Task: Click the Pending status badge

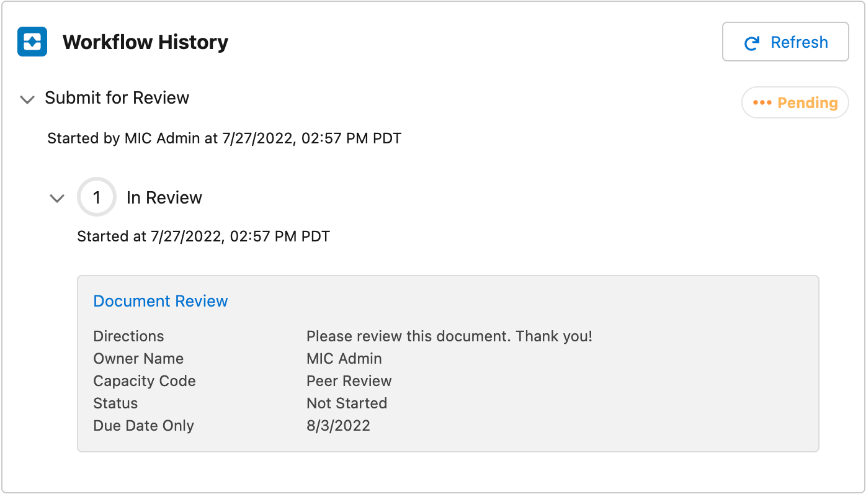Action: [795, 103]
